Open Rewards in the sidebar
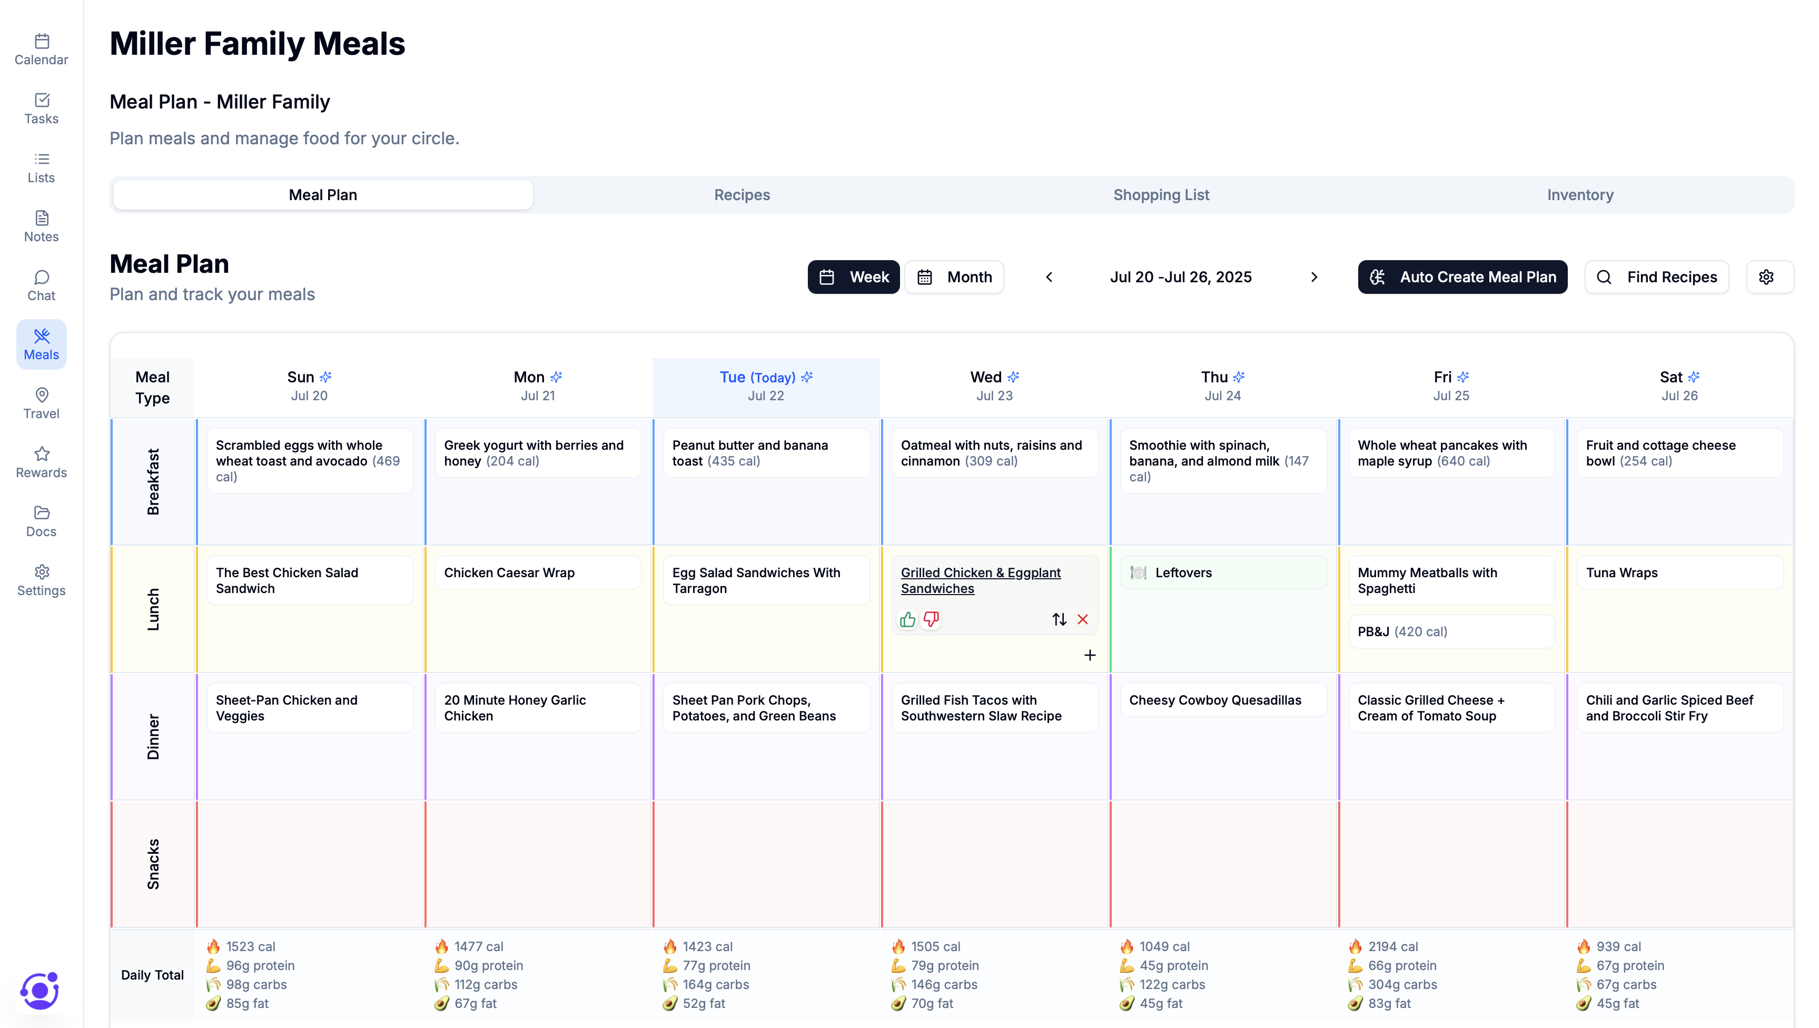Screen dimensions: 1819x1028 pos(41,462)
